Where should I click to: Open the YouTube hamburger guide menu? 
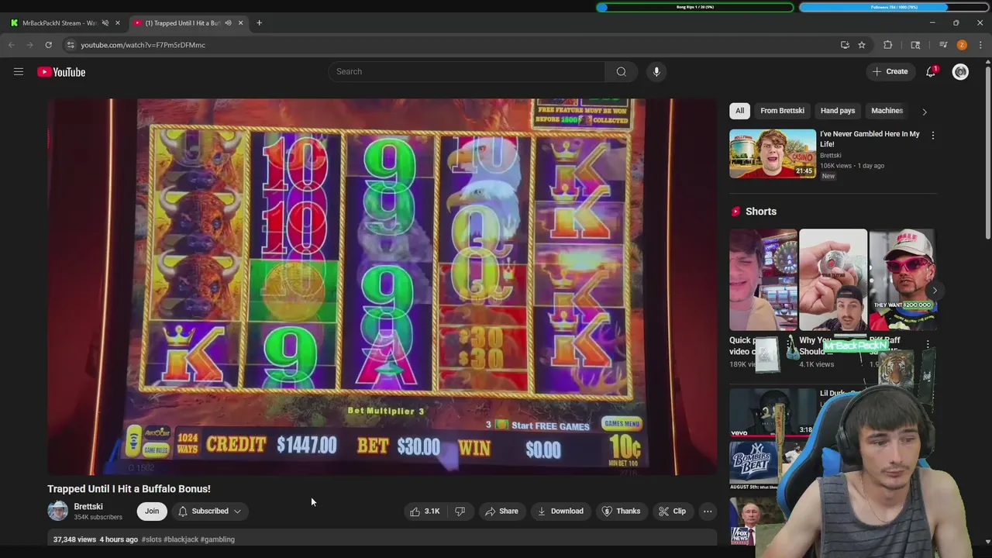point(19,71)
